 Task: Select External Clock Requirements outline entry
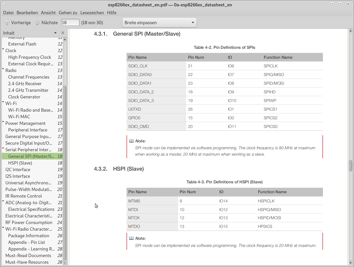[32, 64]
